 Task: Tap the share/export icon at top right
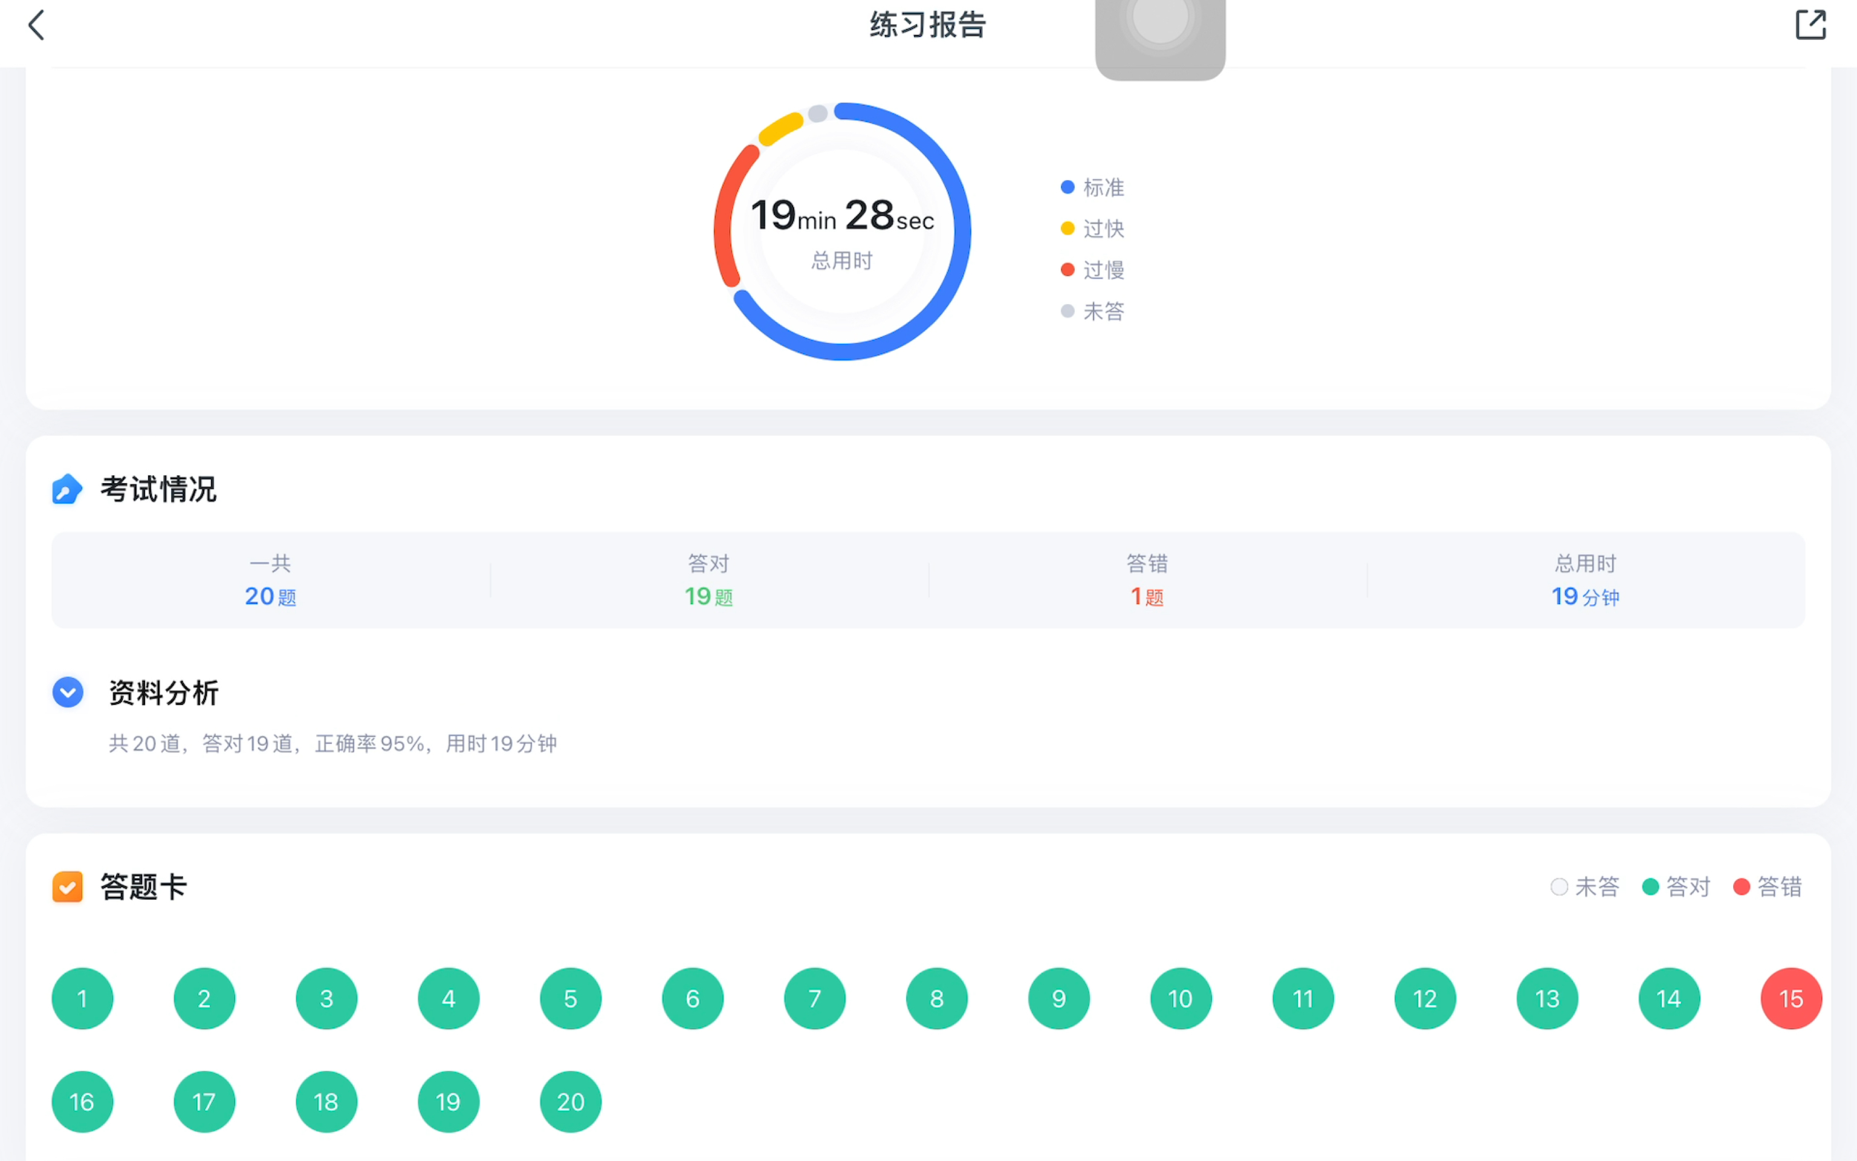[1810, 25]
